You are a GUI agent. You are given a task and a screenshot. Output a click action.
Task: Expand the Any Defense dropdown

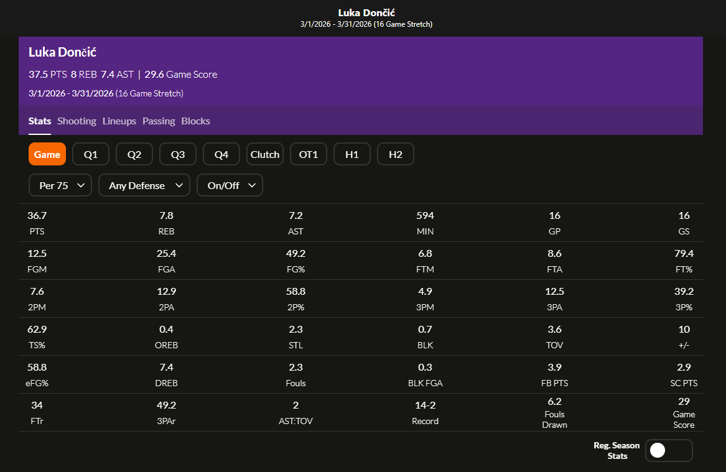pyautogui.click(x=144, y=185)
